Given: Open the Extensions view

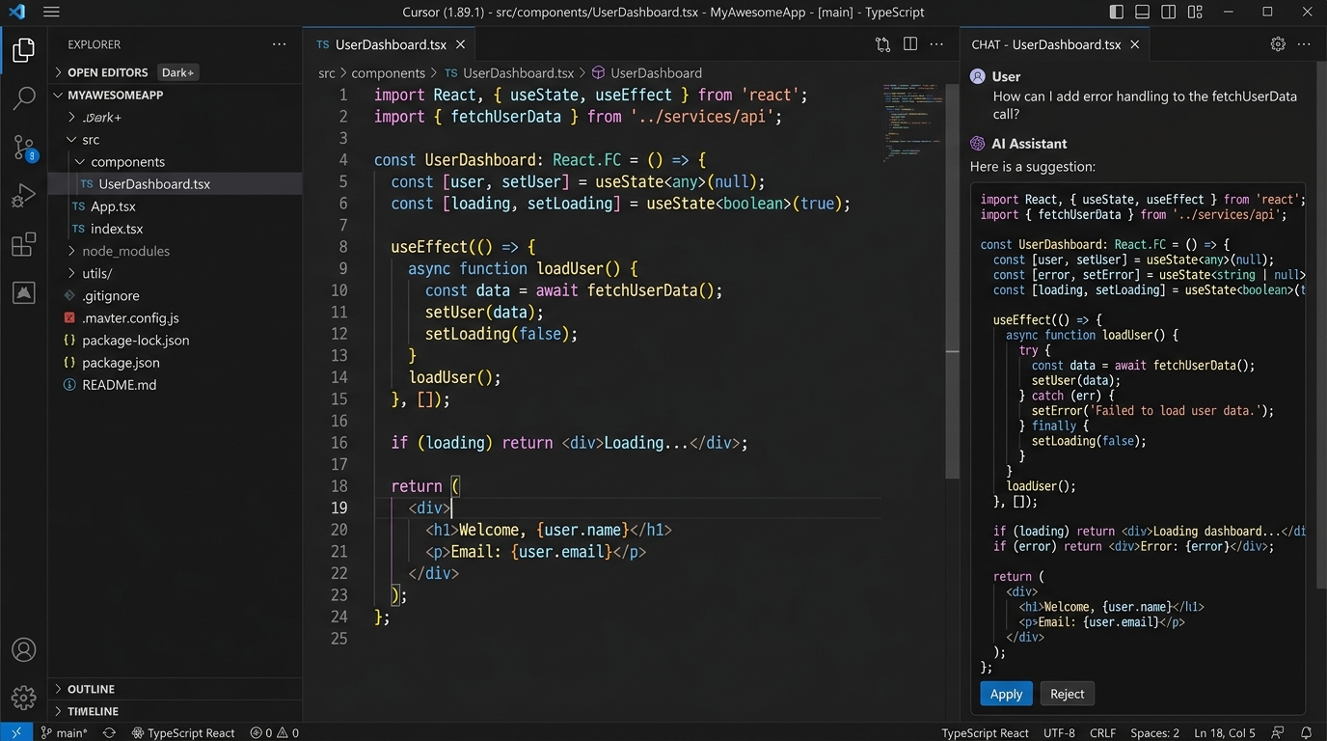Looking at the screenshot, I should (x=24, y=245).
